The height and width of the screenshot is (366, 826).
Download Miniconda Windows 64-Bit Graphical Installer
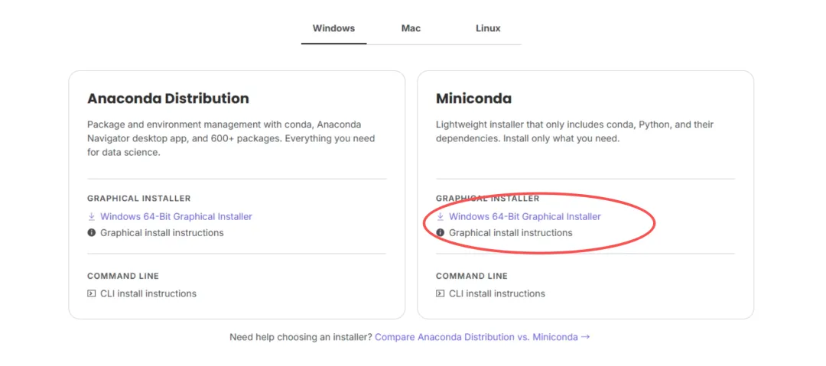(x=525, y=216)
